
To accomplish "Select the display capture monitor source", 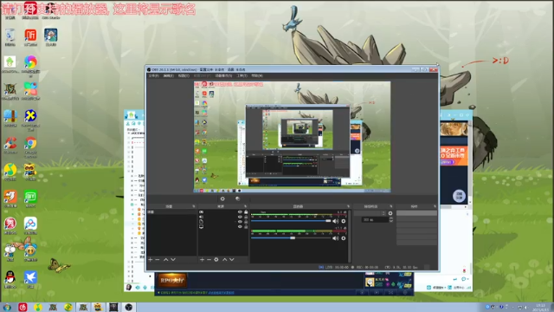I will pos(222,227).
